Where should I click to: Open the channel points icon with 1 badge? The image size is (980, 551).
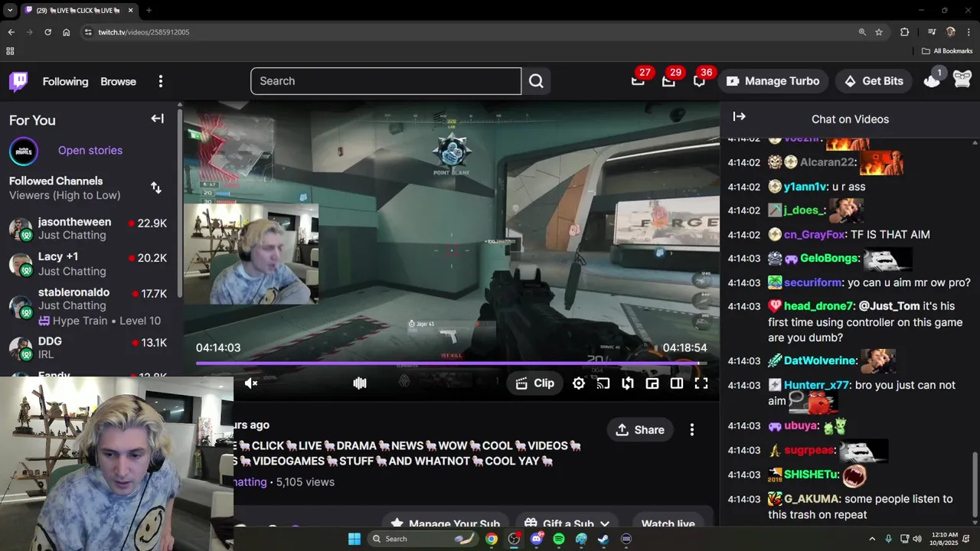pos(932,80)
